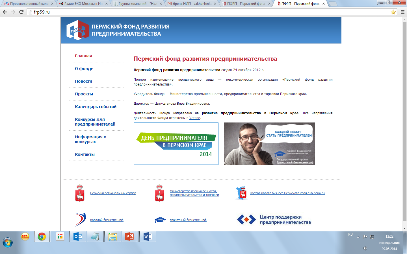
Task: Open the грамотный-бизнесмен.рф text link
Action: point(188,220)
